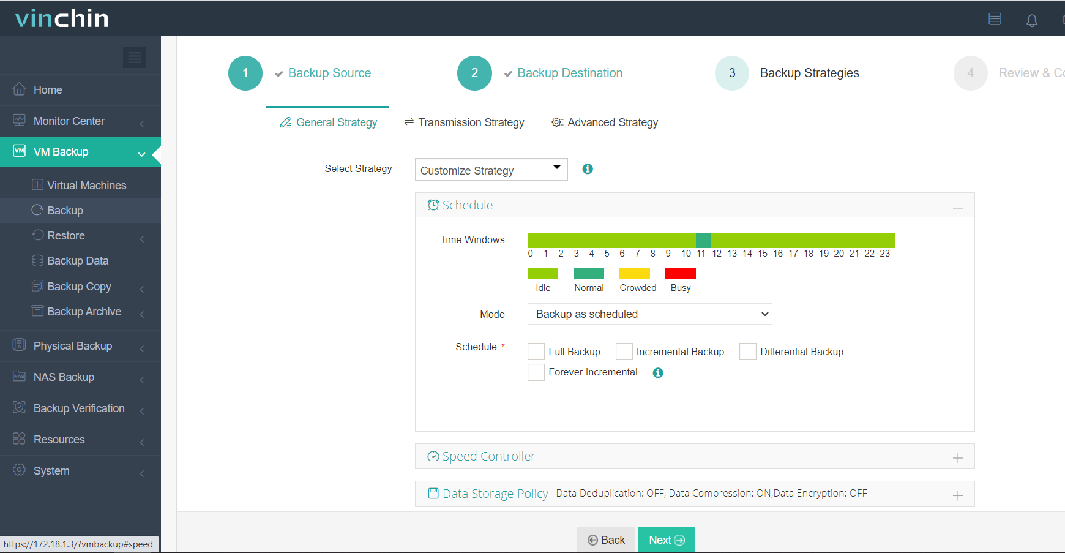Open the Mode dropdown
This screenshot has height=553, width=1065.
pos(650,314)
